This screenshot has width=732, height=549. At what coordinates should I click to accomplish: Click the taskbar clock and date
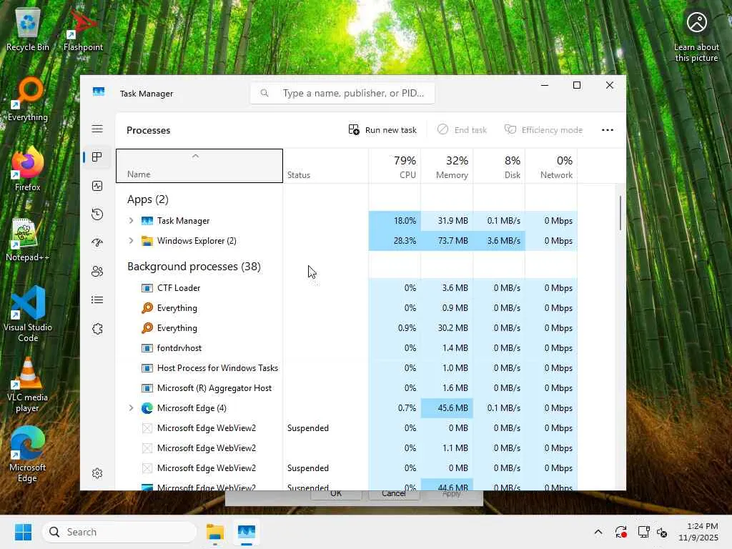pos(698,532)
